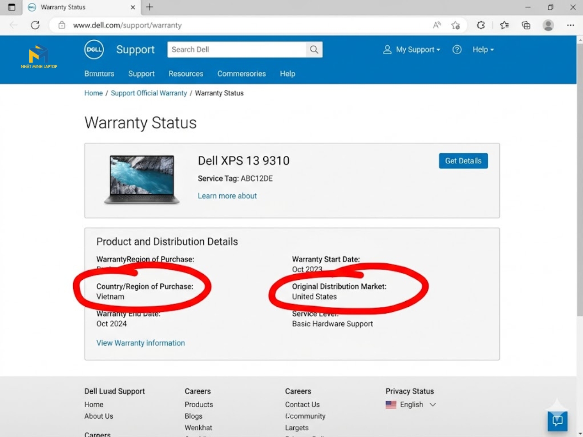Open a new browser tab
Image resolution: width=583 pixels, height=437 pixels.
[149, 7]
